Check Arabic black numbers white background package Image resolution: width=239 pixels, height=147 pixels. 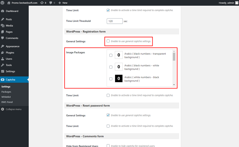point(111,67)
